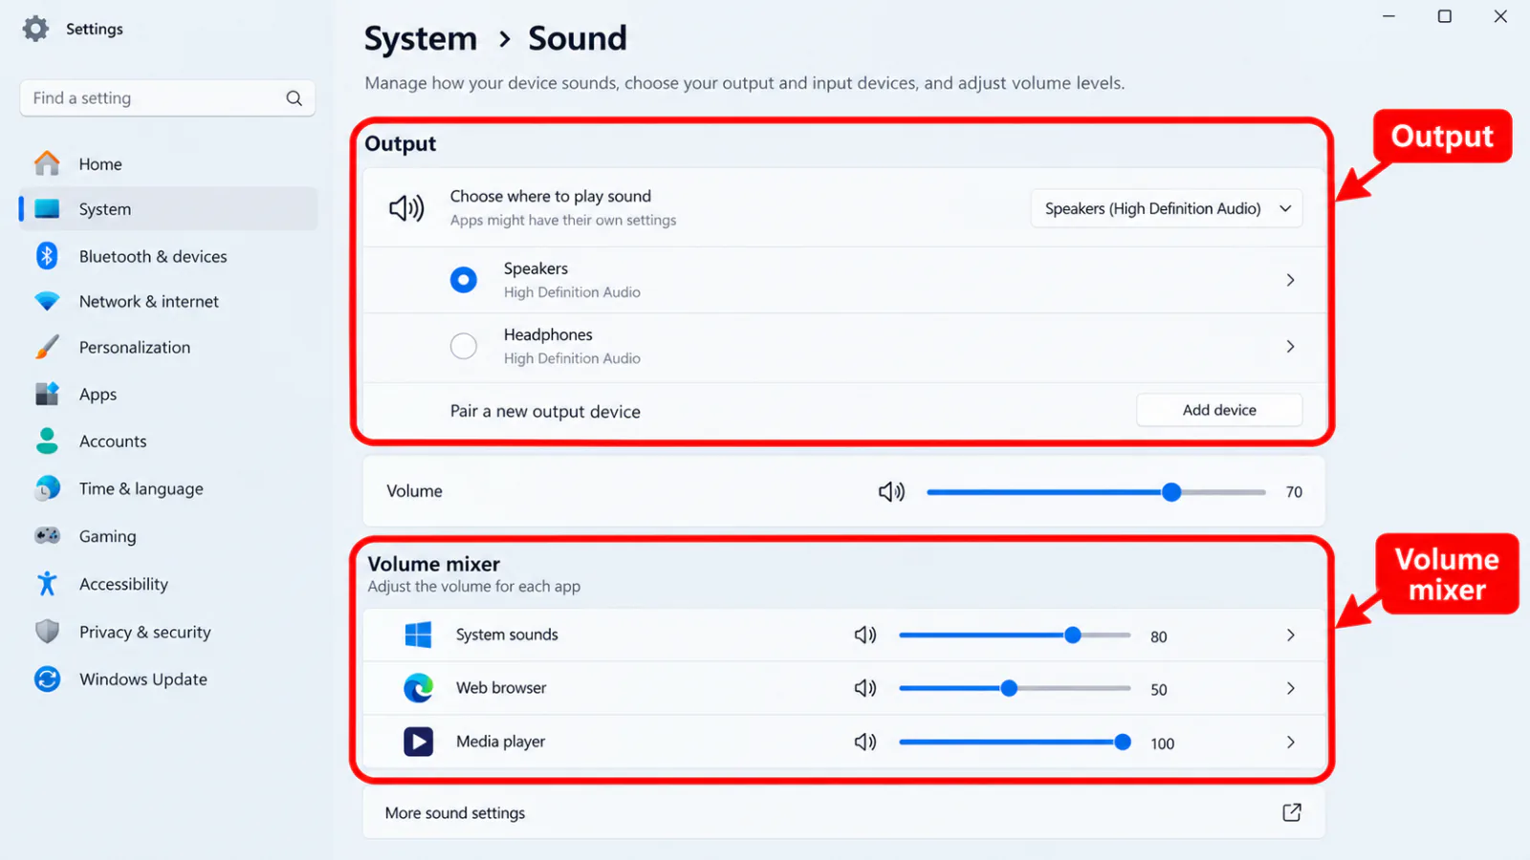
Task: Expand Speakers device details chevron
Action: 1290,280
